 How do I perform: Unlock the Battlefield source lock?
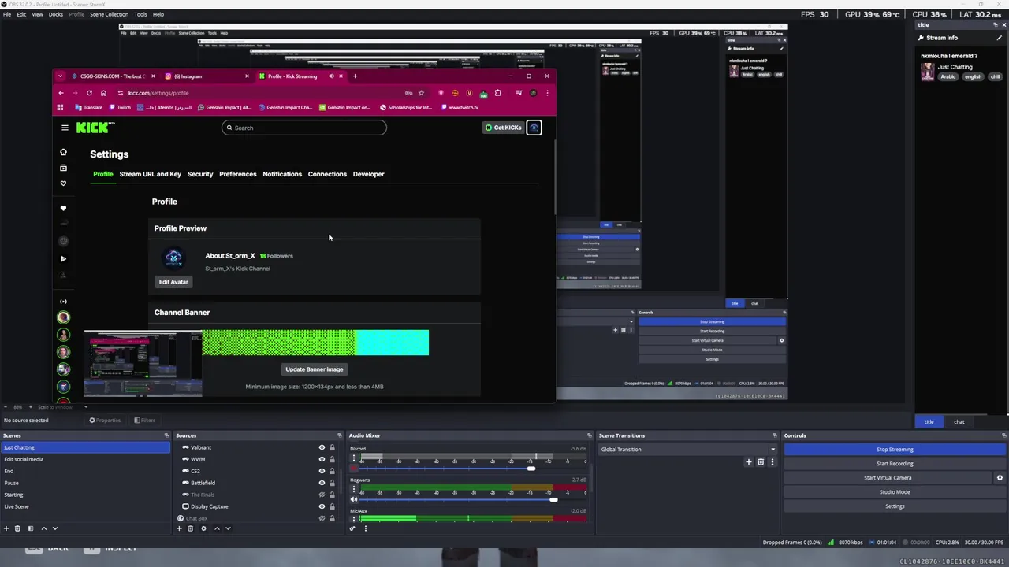[x=332, y=483]
